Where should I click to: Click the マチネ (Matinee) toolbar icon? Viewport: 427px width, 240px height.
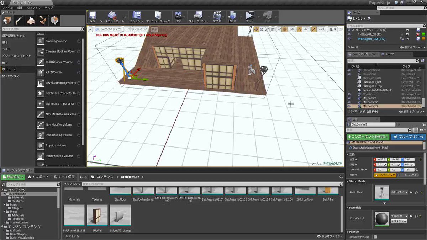pyautogui.click(x=218, y=16)
